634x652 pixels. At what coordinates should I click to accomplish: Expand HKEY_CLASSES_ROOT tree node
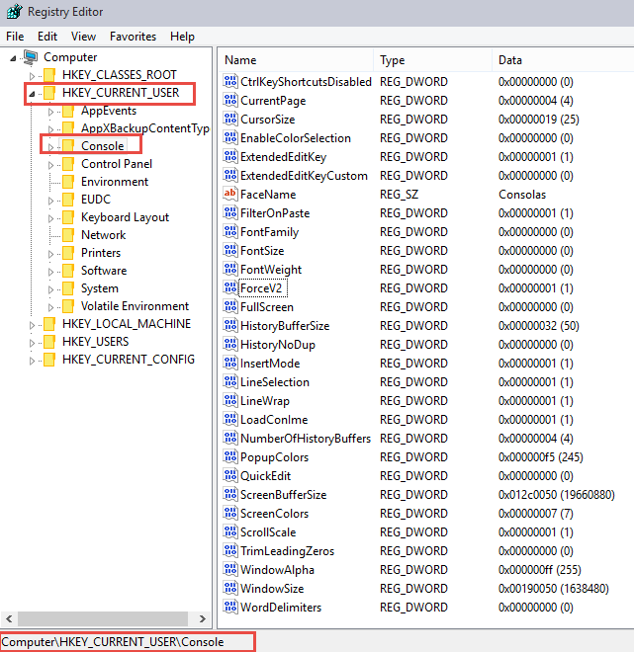tap(32, 76)
